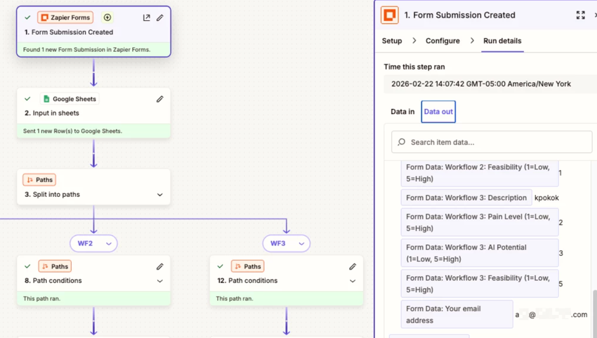Expand the side panel to full screen
Screen dimensions: 597x338
(x=580, y=15)
